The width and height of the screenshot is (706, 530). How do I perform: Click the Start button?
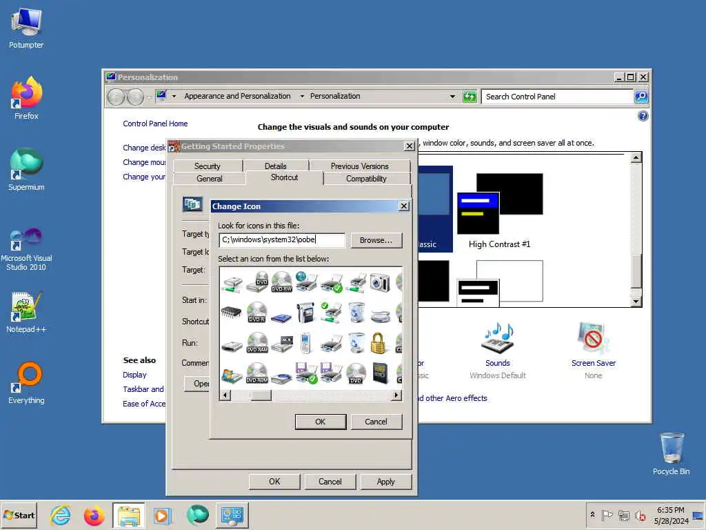(19, 515)
